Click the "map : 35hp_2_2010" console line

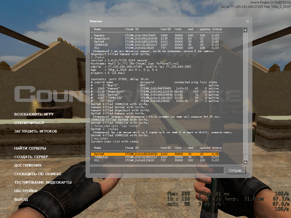124,70
